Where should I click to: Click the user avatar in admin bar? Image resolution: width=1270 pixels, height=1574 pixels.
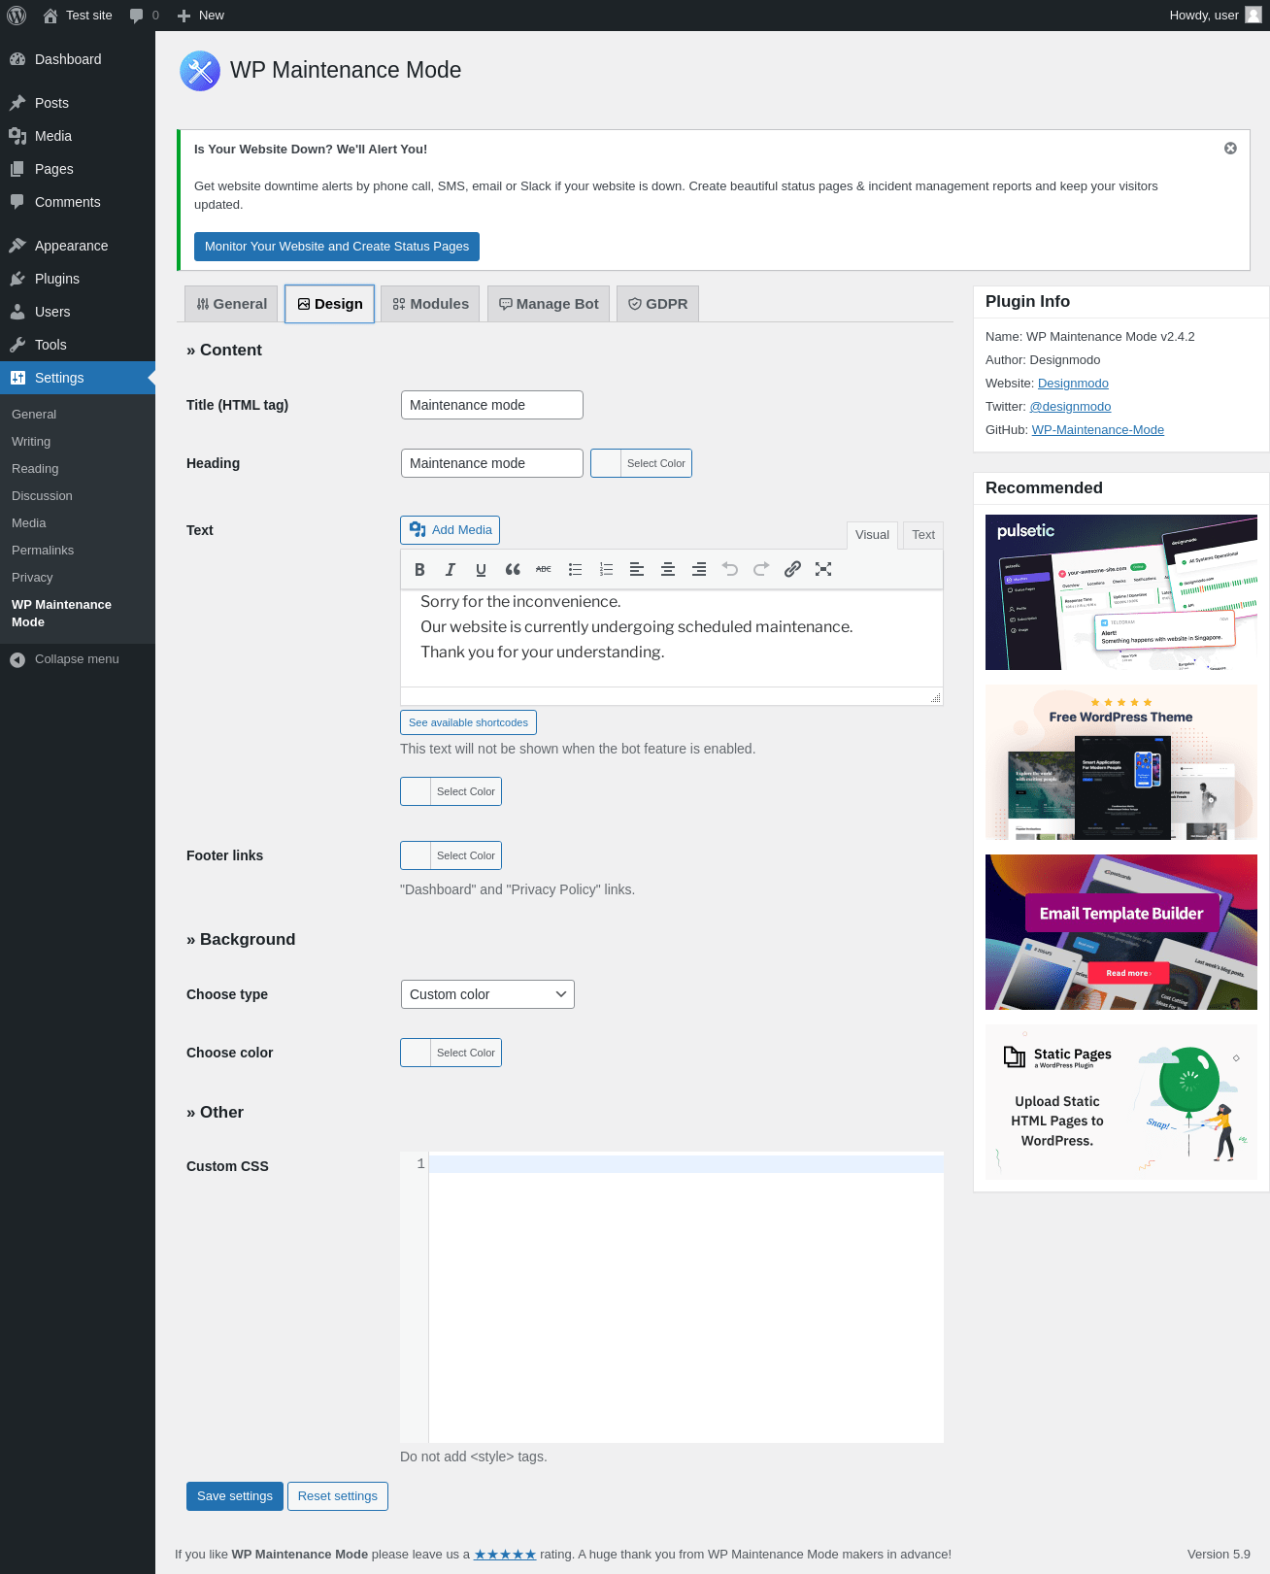1253,16
